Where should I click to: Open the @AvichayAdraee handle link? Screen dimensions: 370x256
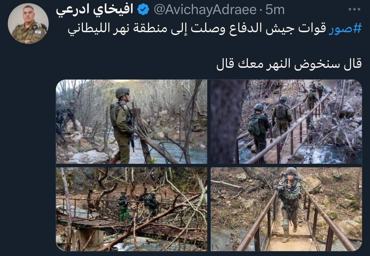coord(205,10)
